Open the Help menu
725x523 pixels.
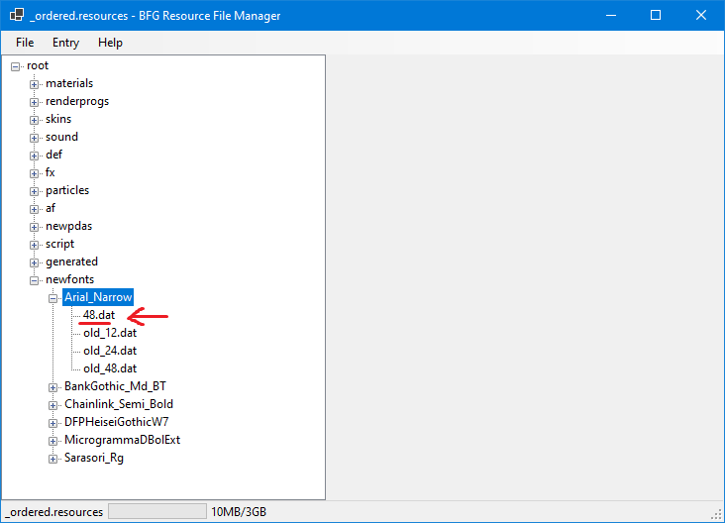tap(110, 43)
